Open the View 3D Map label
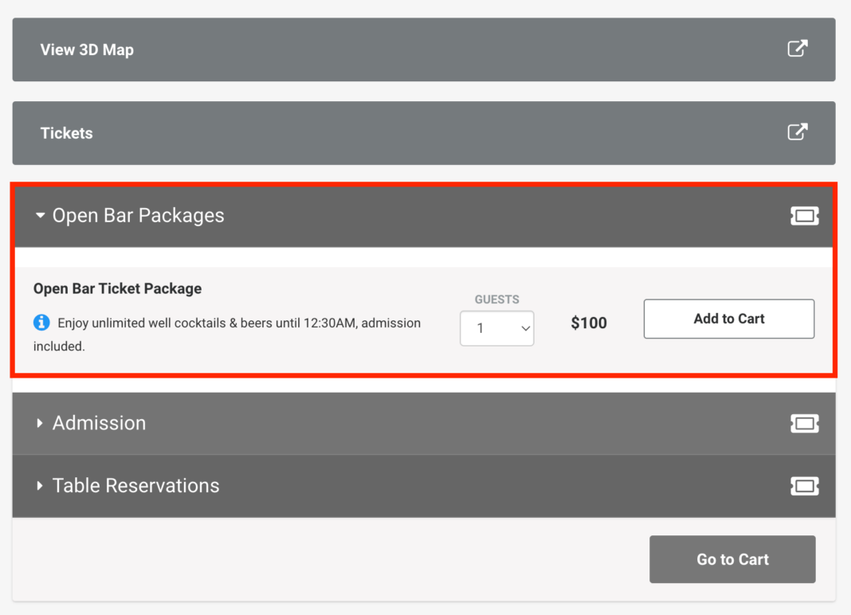The height and width of the screenshot is (615, 851). (87, 49)
